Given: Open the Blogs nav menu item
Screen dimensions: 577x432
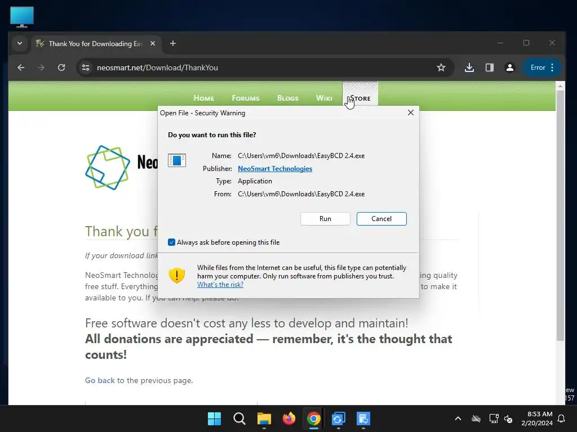Looking at the screenshot, I should point(288,98).
